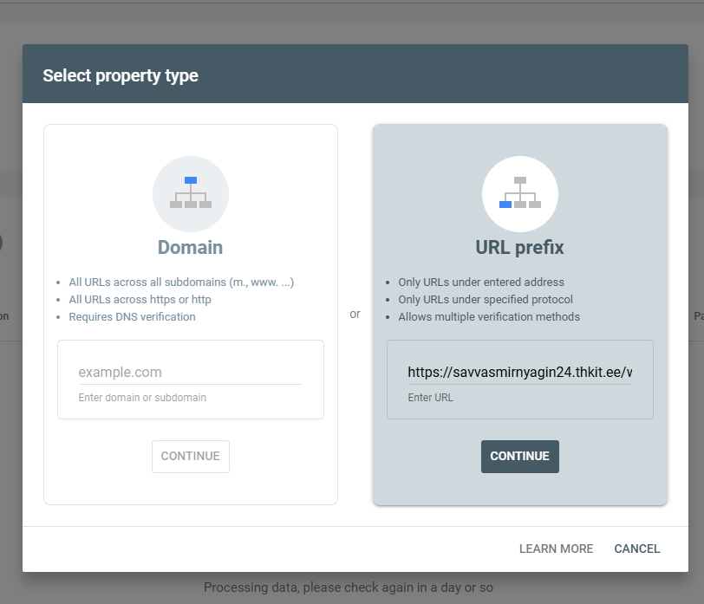The width and height of the screenshot is (704, 604).
Task: Select the Domain heading text
Action: 190,248
